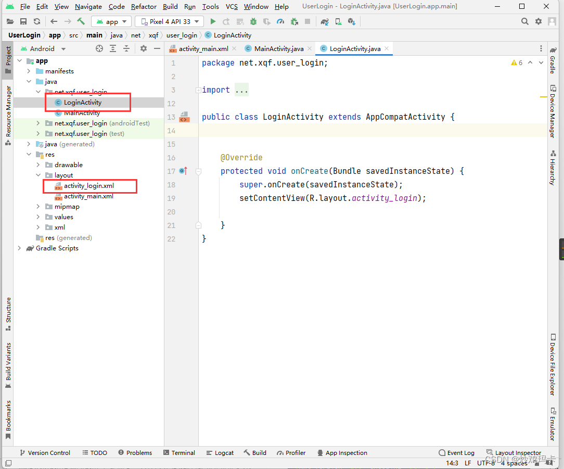Open project panel gear options

pos(144,48)
